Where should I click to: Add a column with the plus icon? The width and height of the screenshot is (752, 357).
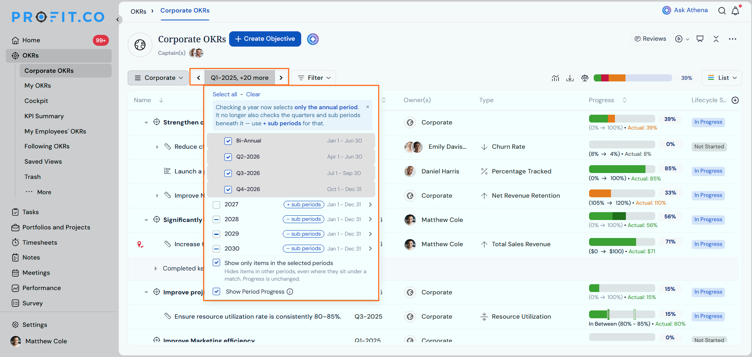click(735, 100)
